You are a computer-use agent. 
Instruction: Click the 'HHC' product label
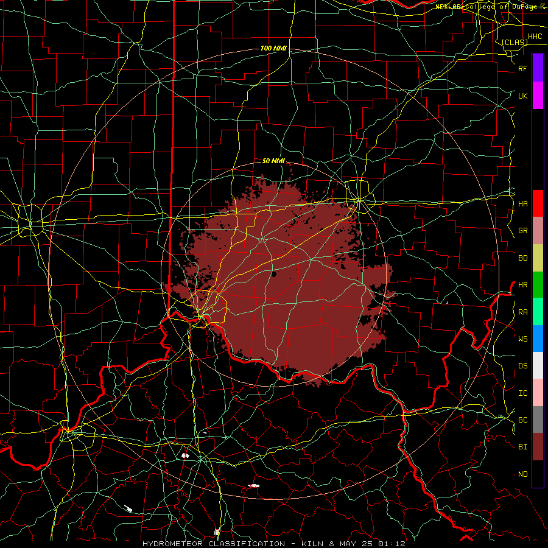point(535,37)
